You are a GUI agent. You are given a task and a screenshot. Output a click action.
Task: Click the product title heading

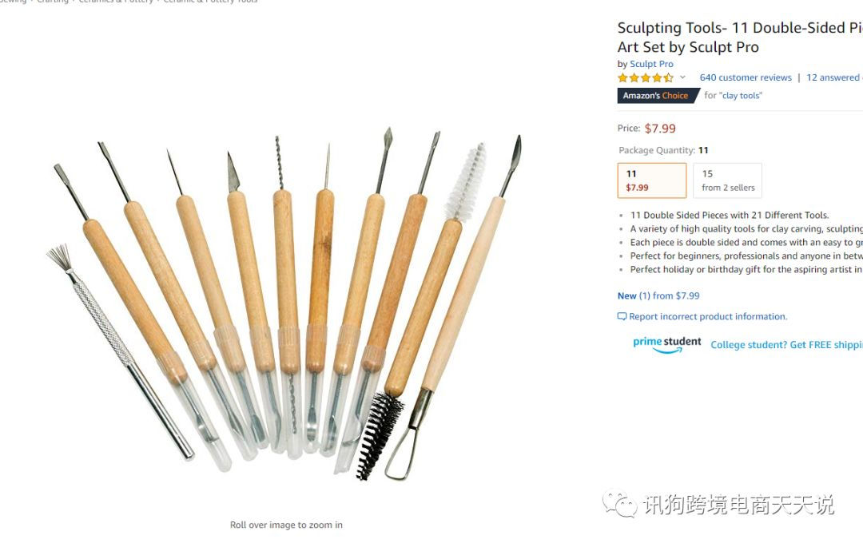740,38
